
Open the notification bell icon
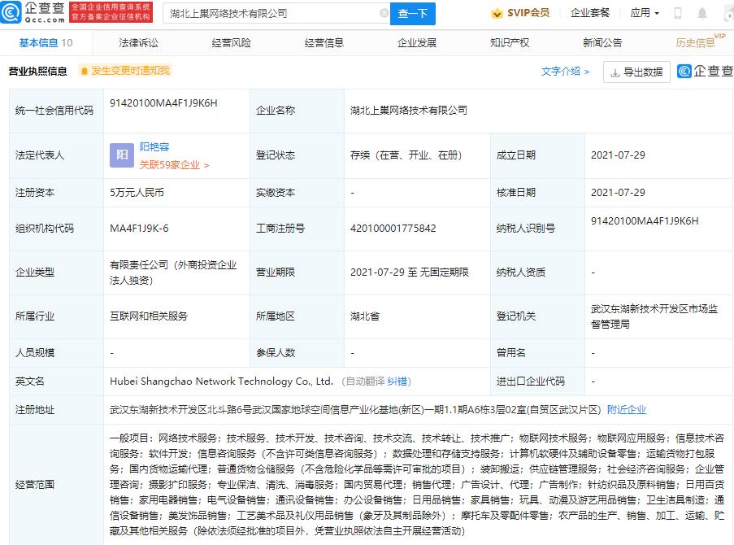pos(702,11)
